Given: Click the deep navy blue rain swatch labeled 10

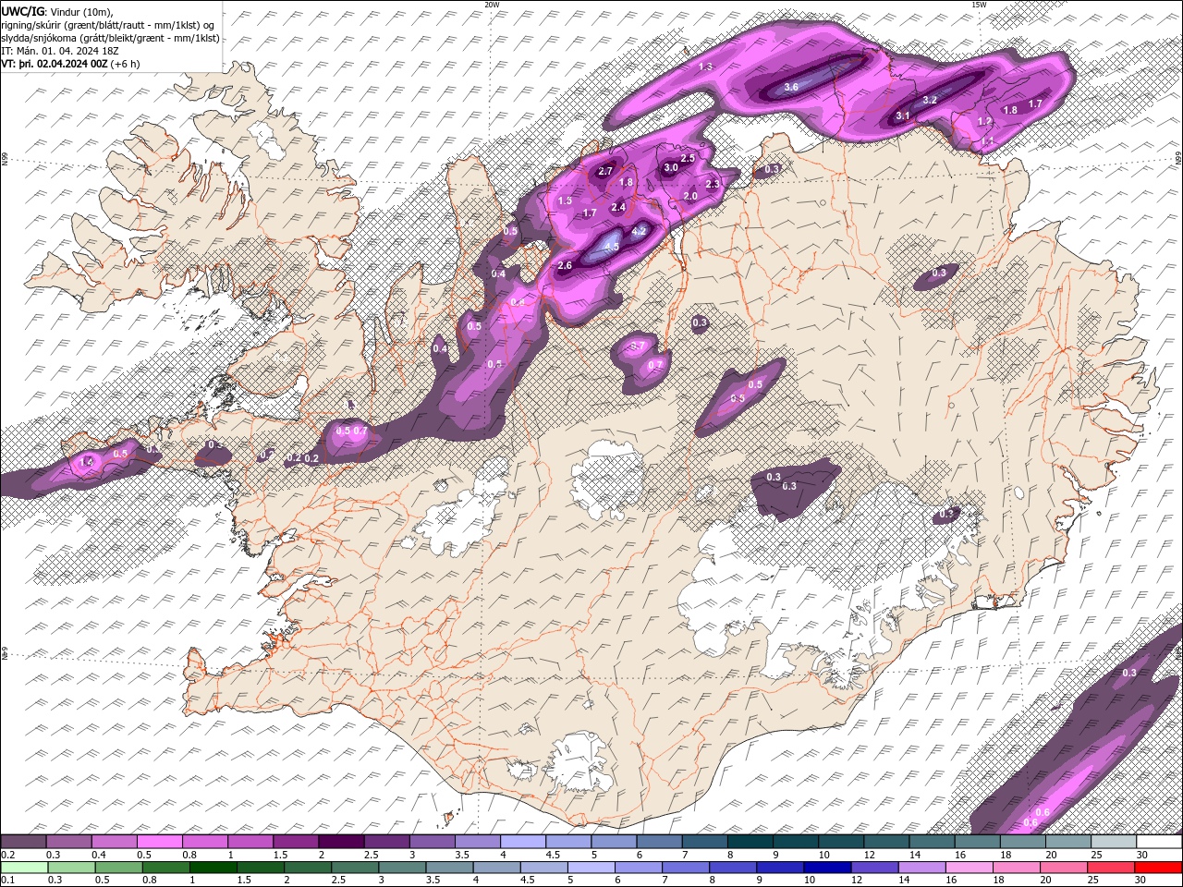Looking at the screenshot, I should [828, 868].
